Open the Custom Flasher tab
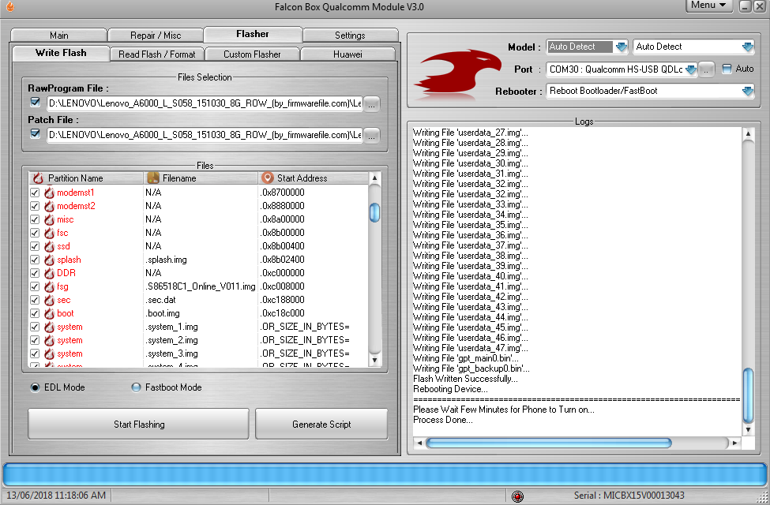This screenshot has height=505, width=770. [252, 54]
